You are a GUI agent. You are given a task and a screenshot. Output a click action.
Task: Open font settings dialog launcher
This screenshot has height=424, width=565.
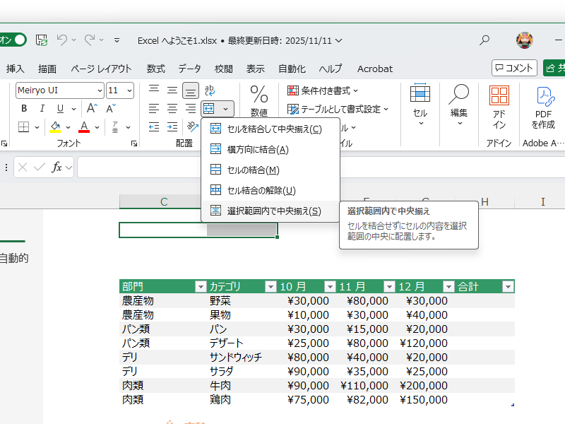[x=134, y=143]
